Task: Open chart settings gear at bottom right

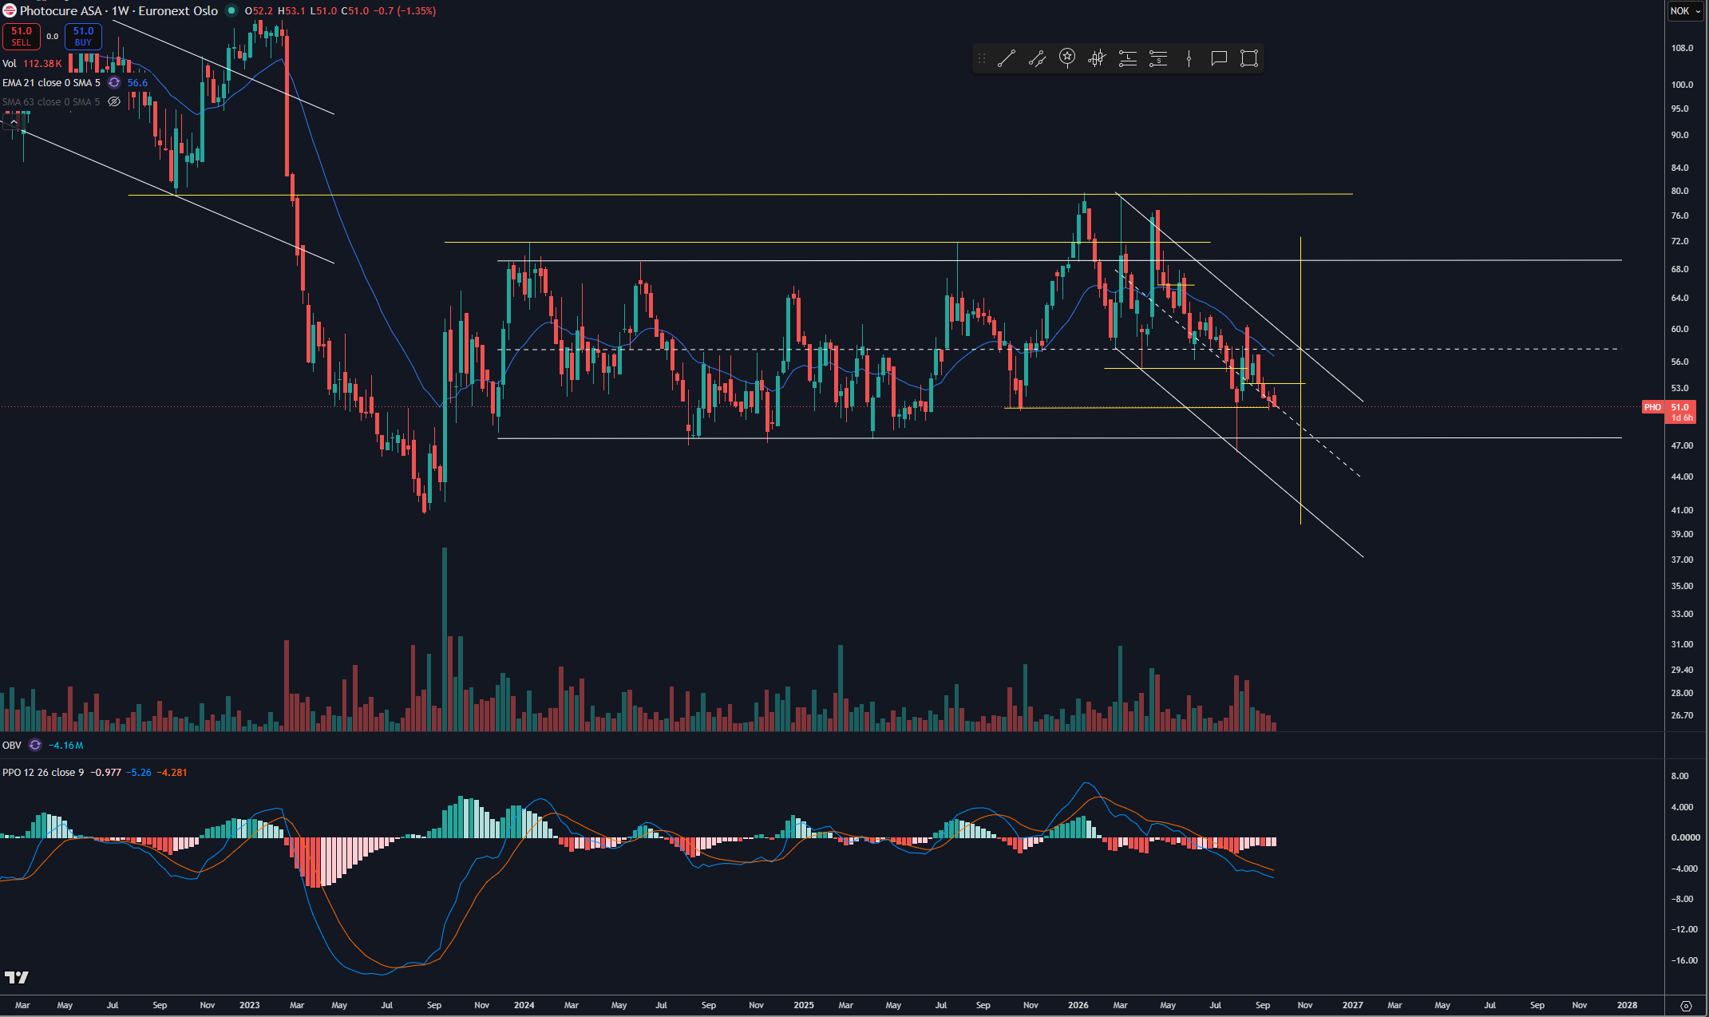Action: tap(1686, 1006)
